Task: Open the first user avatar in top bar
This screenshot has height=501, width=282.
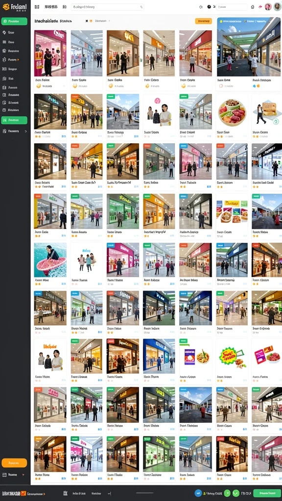Action: [268, 7]
